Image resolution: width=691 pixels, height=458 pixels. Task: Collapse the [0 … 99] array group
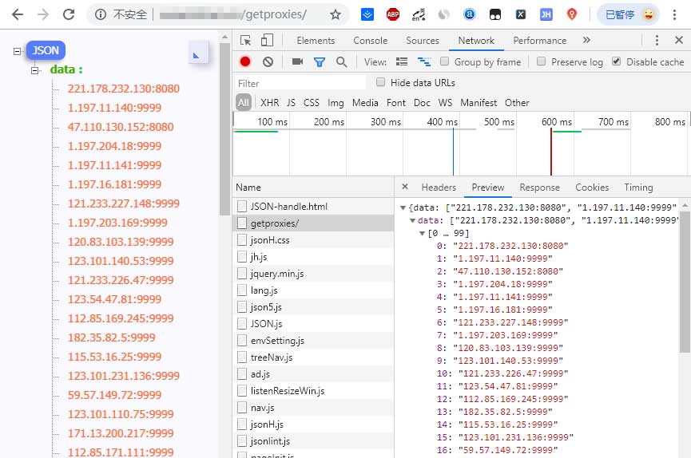pyautogui.click(x=422, y=233)
